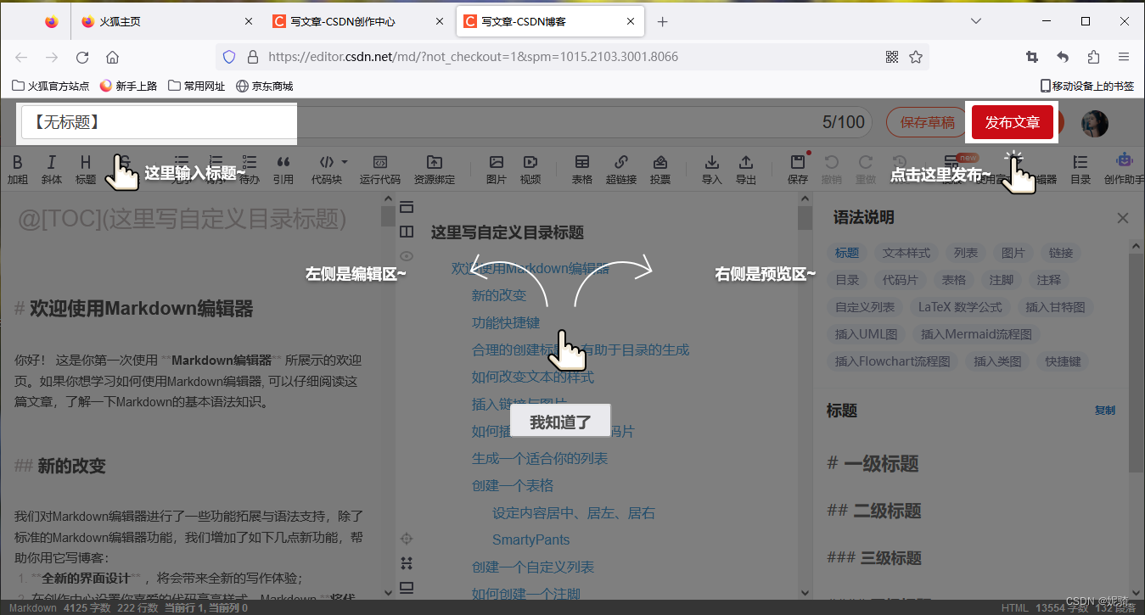Expand the 代码块 dropdown arrow
The height and width of the screenshot is (615, 1145).
[345, 161]
